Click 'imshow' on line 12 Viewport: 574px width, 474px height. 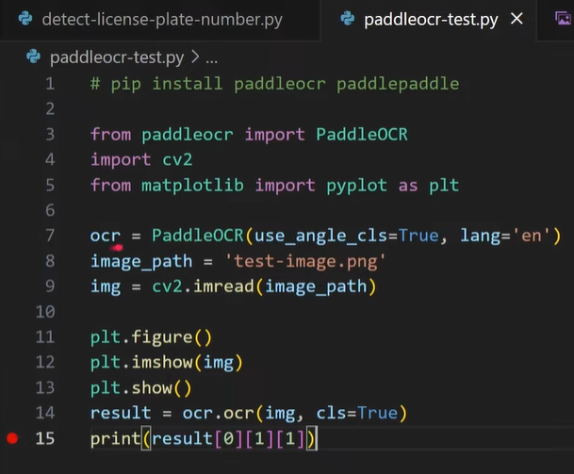(162, 363)
